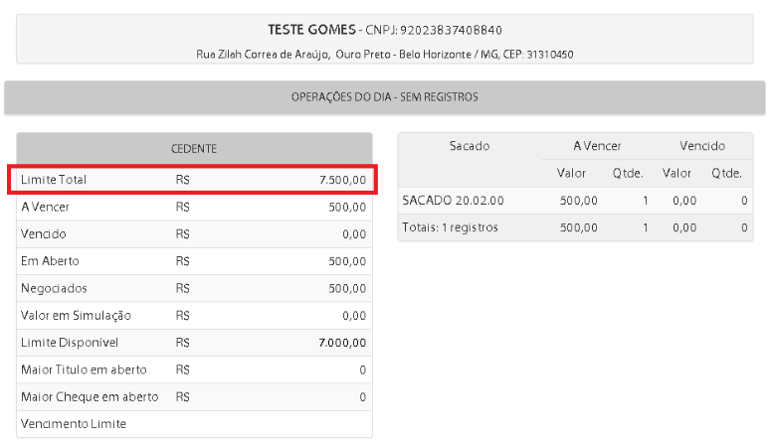
Task: Select the Vencido row in Cedente panel
Action: [x=194, y=234]
